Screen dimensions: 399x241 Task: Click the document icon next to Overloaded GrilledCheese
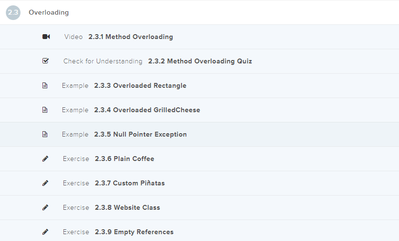[45, 110]
